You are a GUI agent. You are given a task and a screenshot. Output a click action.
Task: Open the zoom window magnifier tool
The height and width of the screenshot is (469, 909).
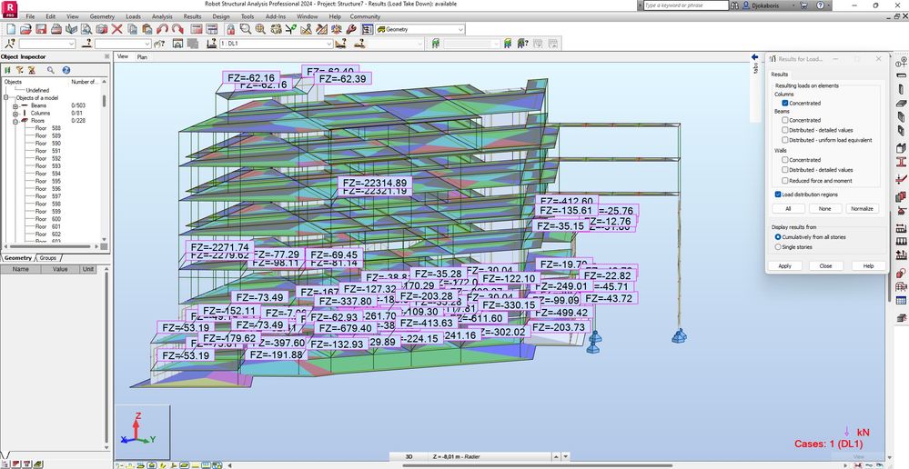pos(245,29)
